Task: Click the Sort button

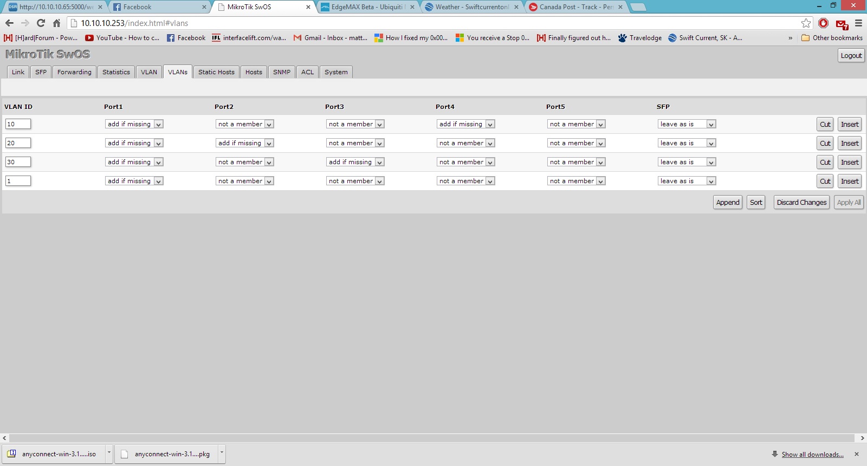Action: 756,203
